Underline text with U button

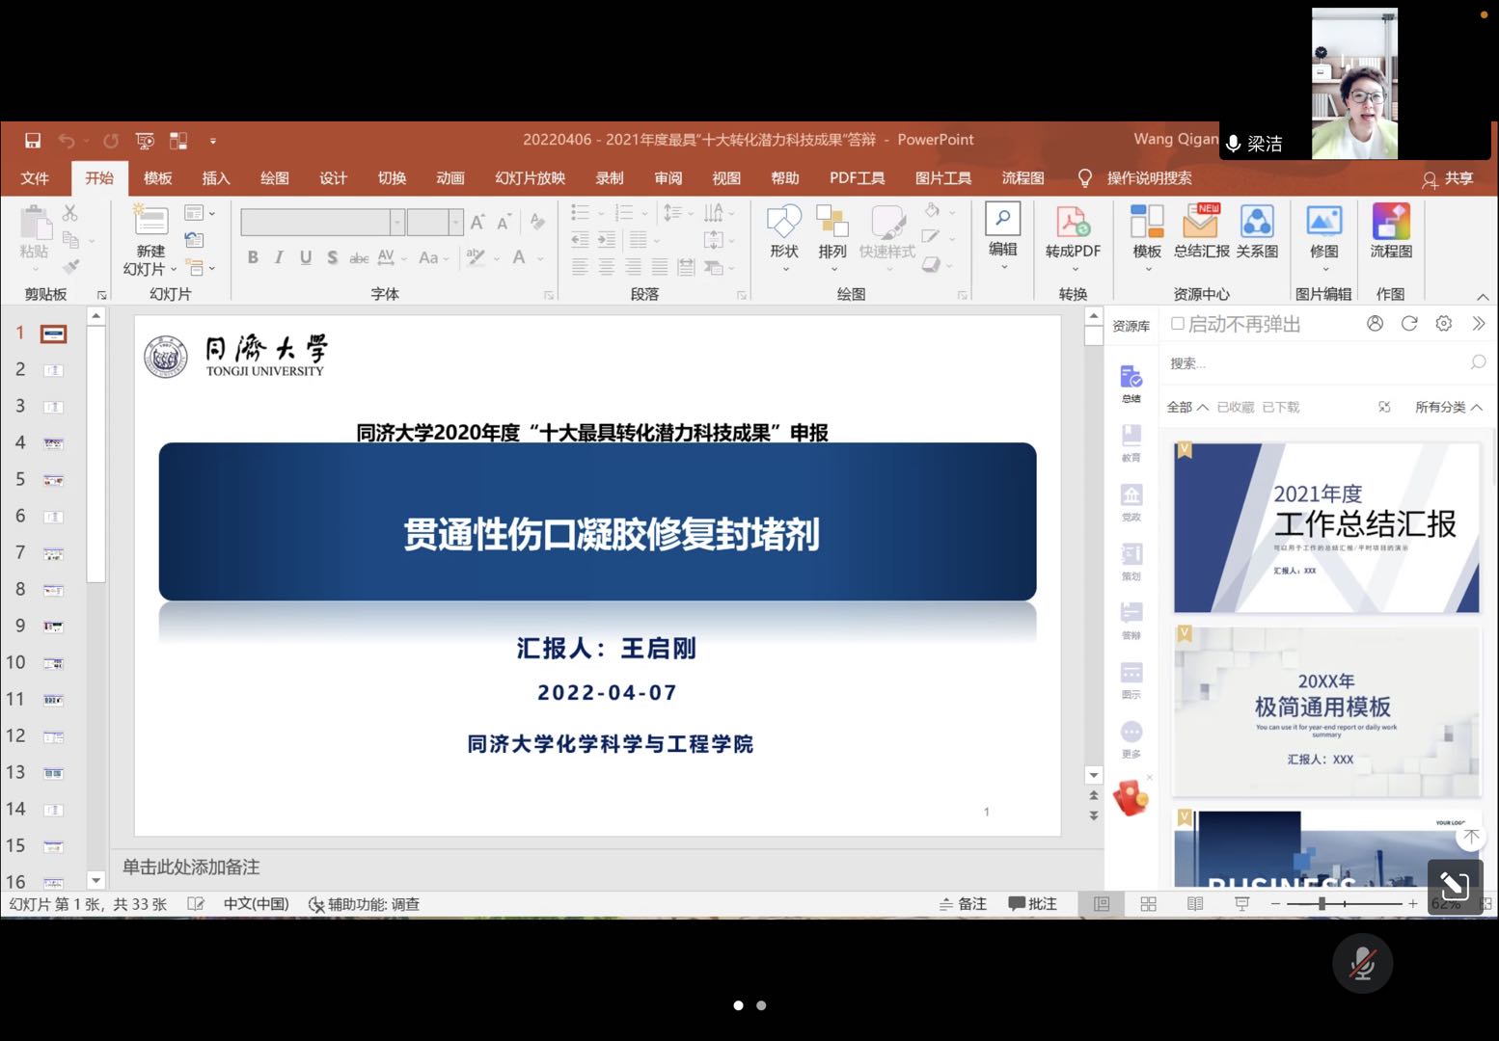click(x=306, y=257)
